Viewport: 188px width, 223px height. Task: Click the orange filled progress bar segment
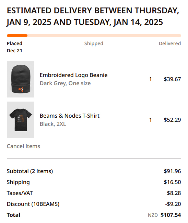pos(17,36)
